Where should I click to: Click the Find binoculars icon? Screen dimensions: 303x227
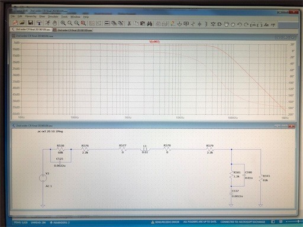point(150,24)
